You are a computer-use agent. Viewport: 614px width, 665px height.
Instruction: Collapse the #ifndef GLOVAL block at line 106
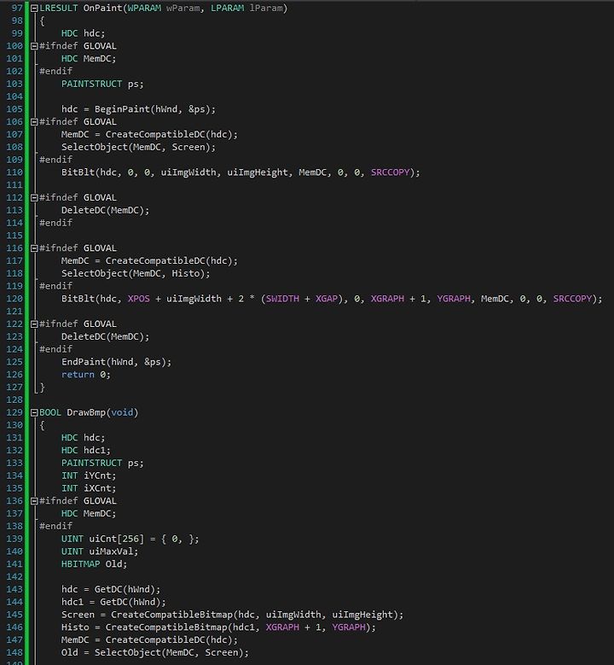point(34,122)
